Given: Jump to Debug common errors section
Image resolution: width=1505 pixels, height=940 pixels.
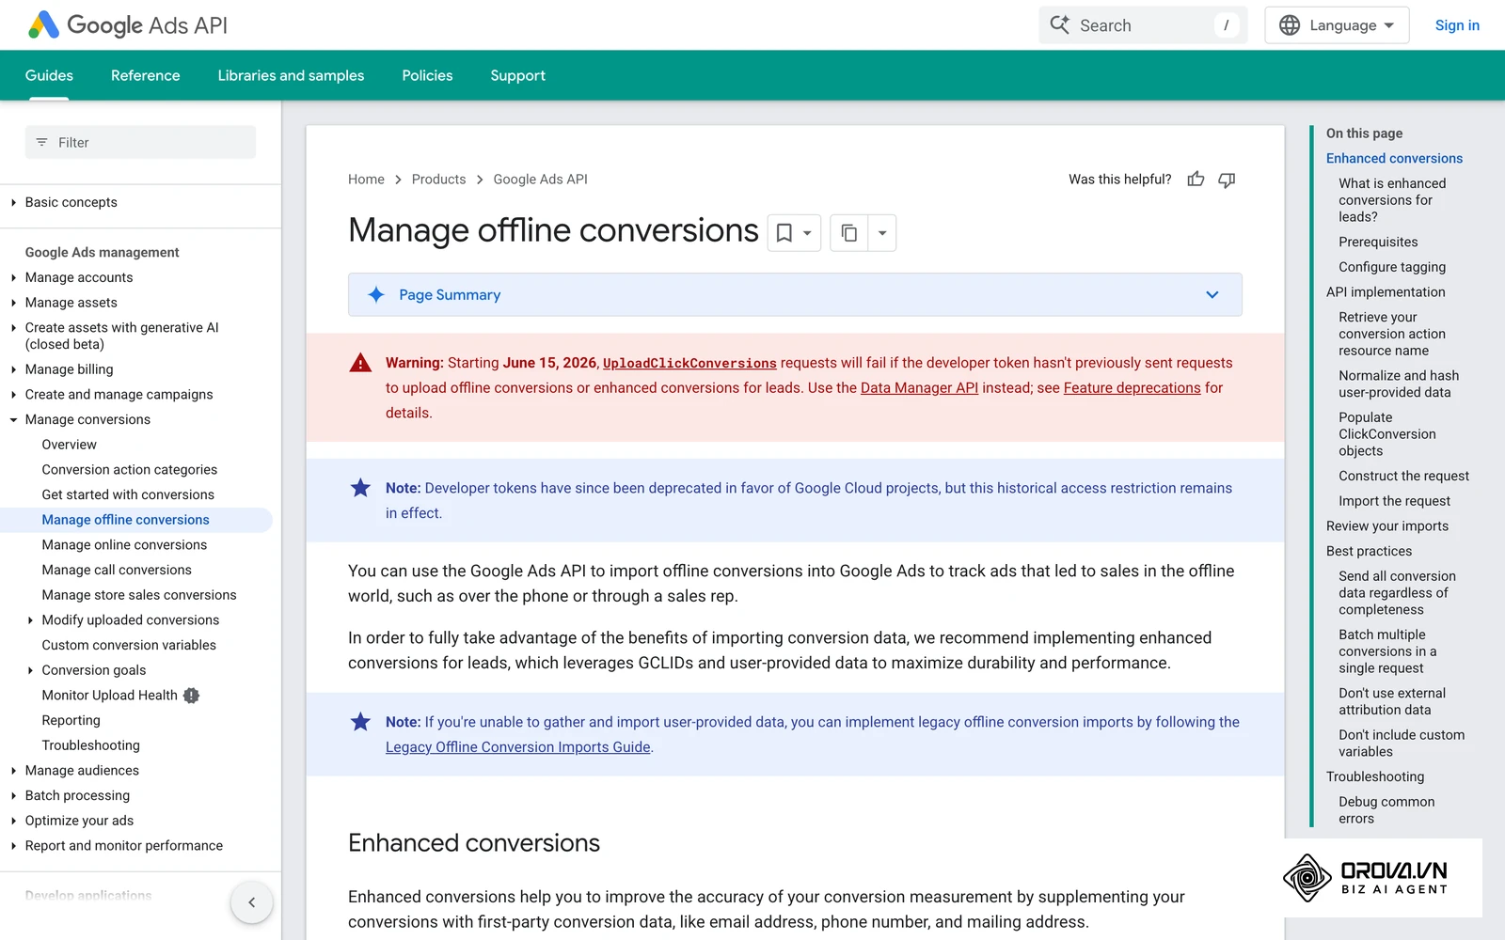Looking at the screenshot, I should point(1386,810).
